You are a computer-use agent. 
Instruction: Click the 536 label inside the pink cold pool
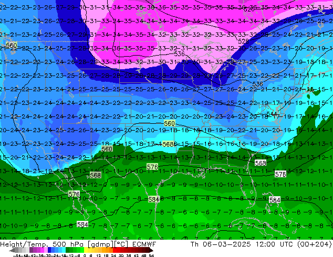coord(180,54)
